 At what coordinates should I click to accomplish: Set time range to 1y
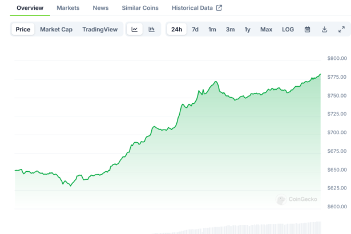[247, 29]
